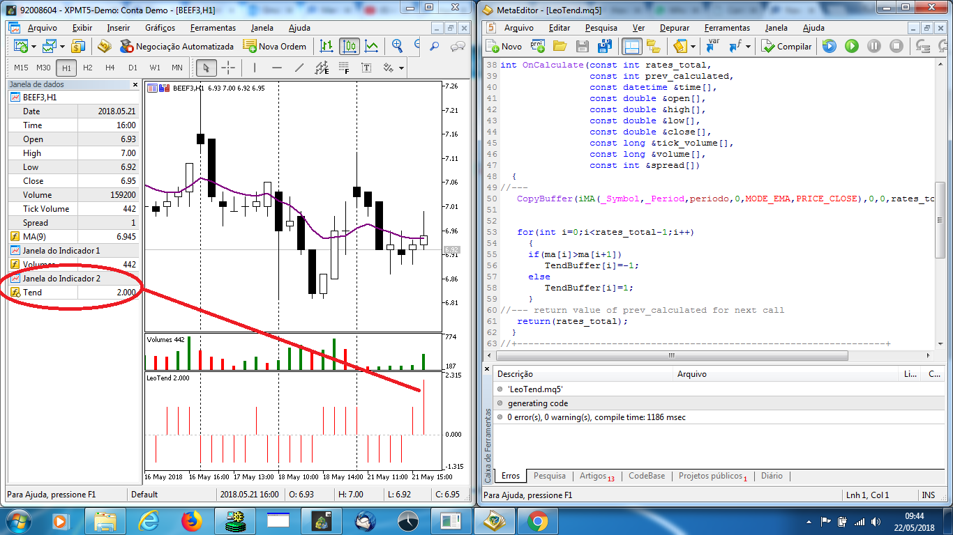Switch to the Diário tab
Screen dimensions: 953x535
pos(772,476)
